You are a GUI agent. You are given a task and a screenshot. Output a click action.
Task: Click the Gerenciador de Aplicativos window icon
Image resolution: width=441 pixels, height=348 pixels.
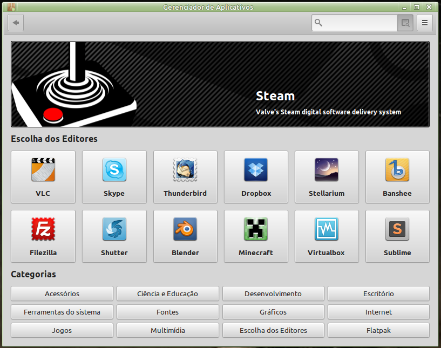11,7
